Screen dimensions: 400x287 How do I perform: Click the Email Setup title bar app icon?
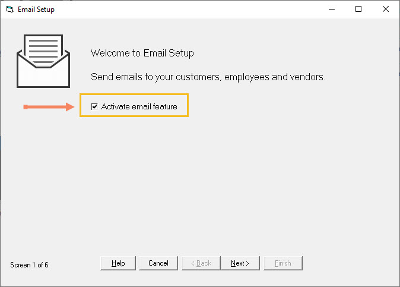pyautogui.click(x=9, y=10)
